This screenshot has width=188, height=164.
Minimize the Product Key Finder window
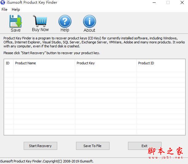[x=154, y=2]
